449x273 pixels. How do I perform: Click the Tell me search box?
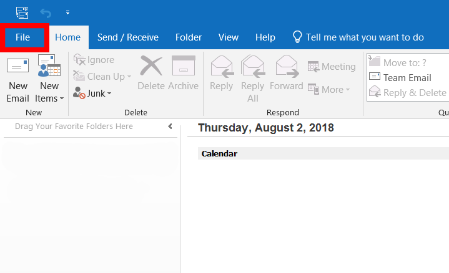coord(364,37)
